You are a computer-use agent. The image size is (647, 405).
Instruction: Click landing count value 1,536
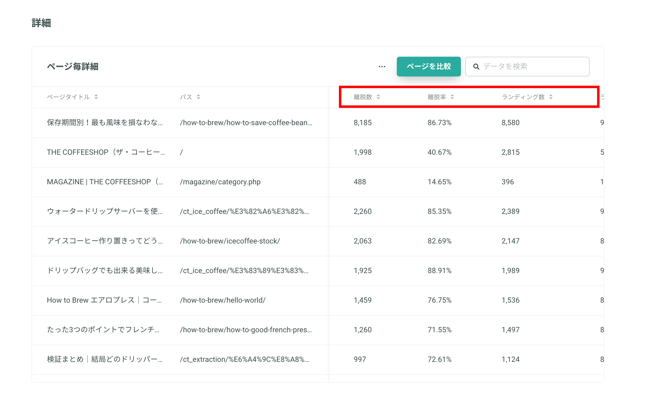tap(511, 300)
